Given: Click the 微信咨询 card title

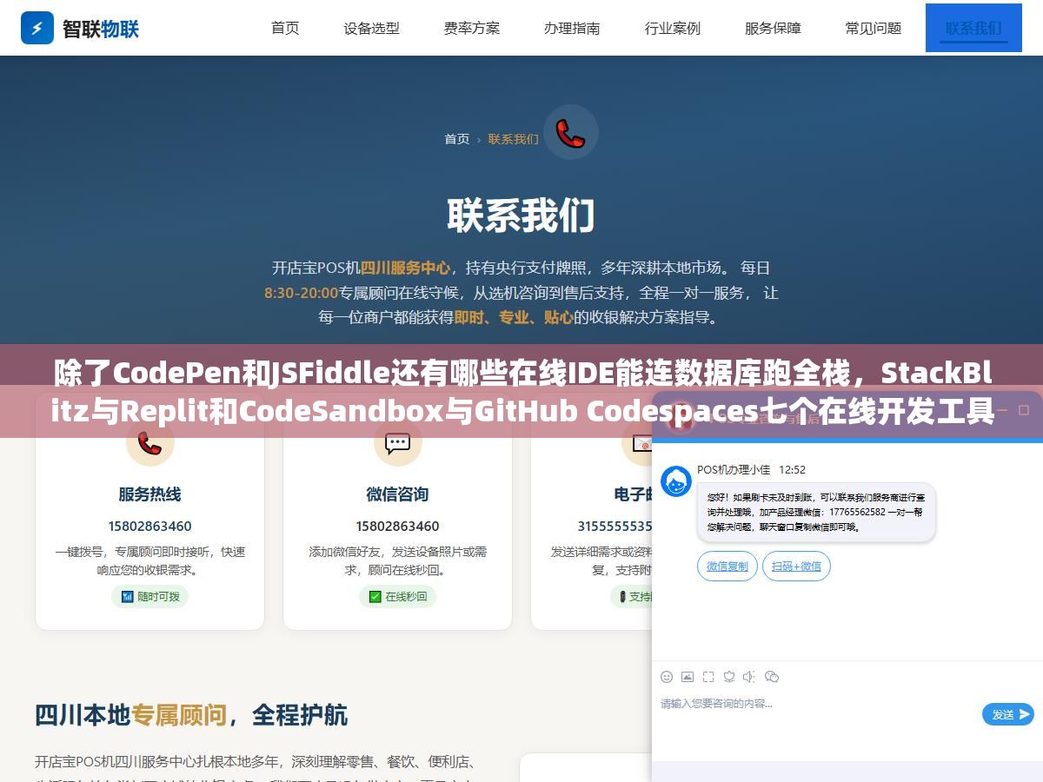Looking at the screenshot, I should pos(397,494).
